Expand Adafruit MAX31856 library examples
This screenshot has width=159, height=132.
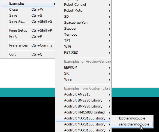(x=83, y=124)
